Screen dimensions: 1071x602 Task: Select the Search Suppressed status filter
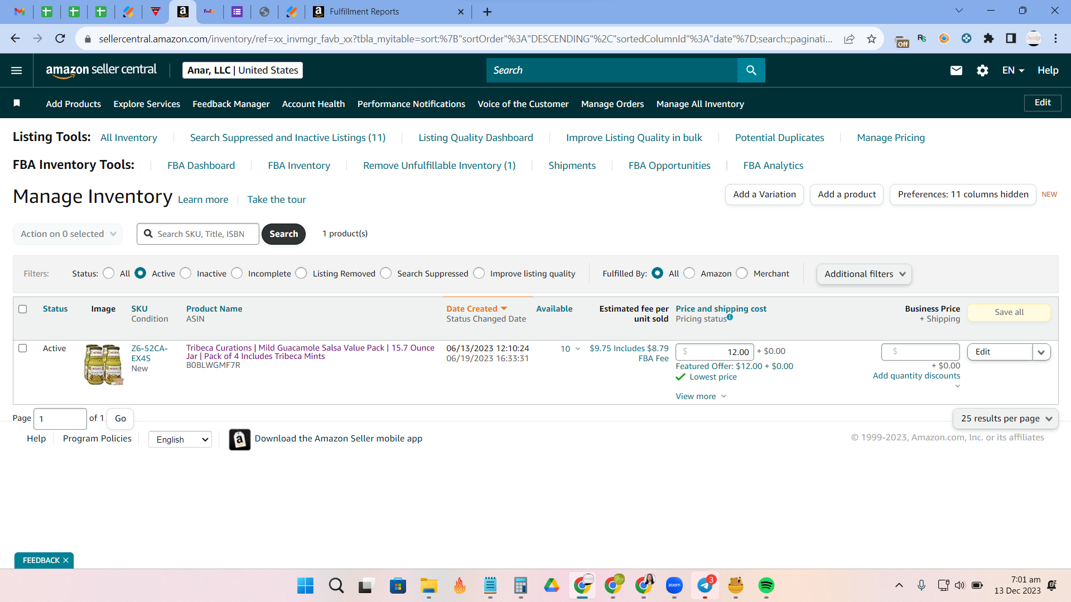(386, 273)
